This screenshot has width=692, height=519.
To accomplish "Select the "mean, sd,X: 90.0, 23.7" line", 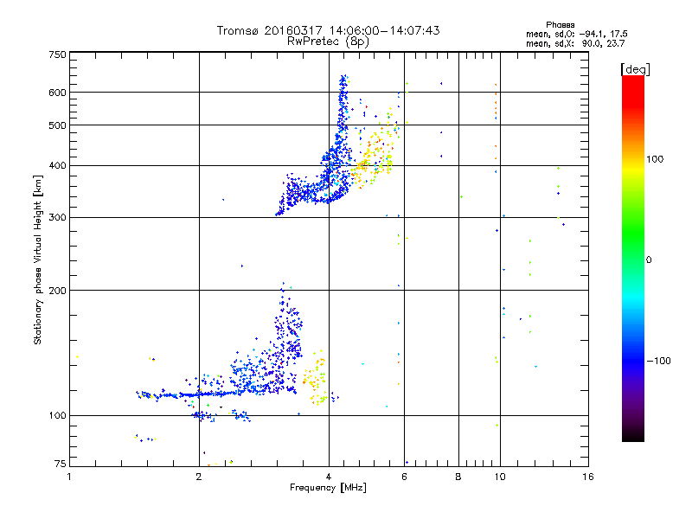I will [x=575, y=43].
